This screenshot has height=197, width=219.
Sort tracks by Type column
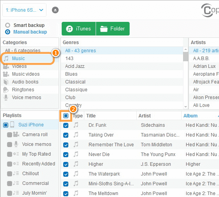(x=78, y=116)
